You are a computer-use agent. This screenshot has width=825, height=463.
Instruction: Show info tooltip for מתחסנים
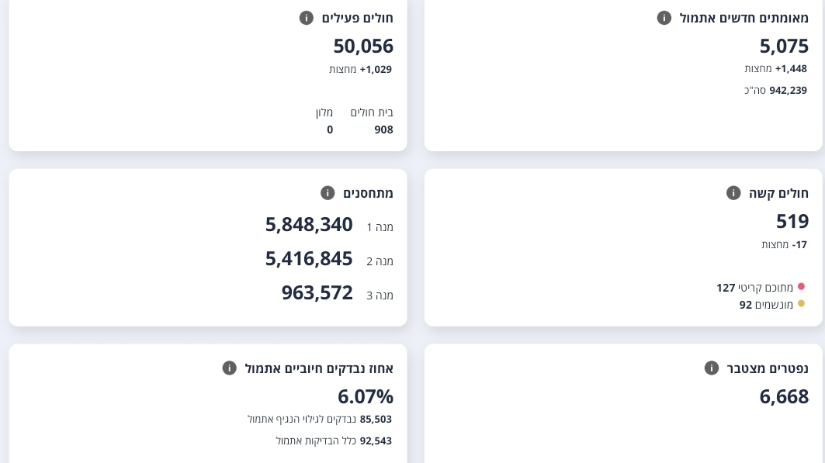click(x=328, y=193)
